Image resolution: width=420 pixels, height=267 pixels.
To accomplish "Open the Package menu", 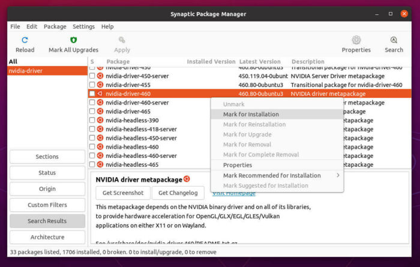I will [55, 26].
